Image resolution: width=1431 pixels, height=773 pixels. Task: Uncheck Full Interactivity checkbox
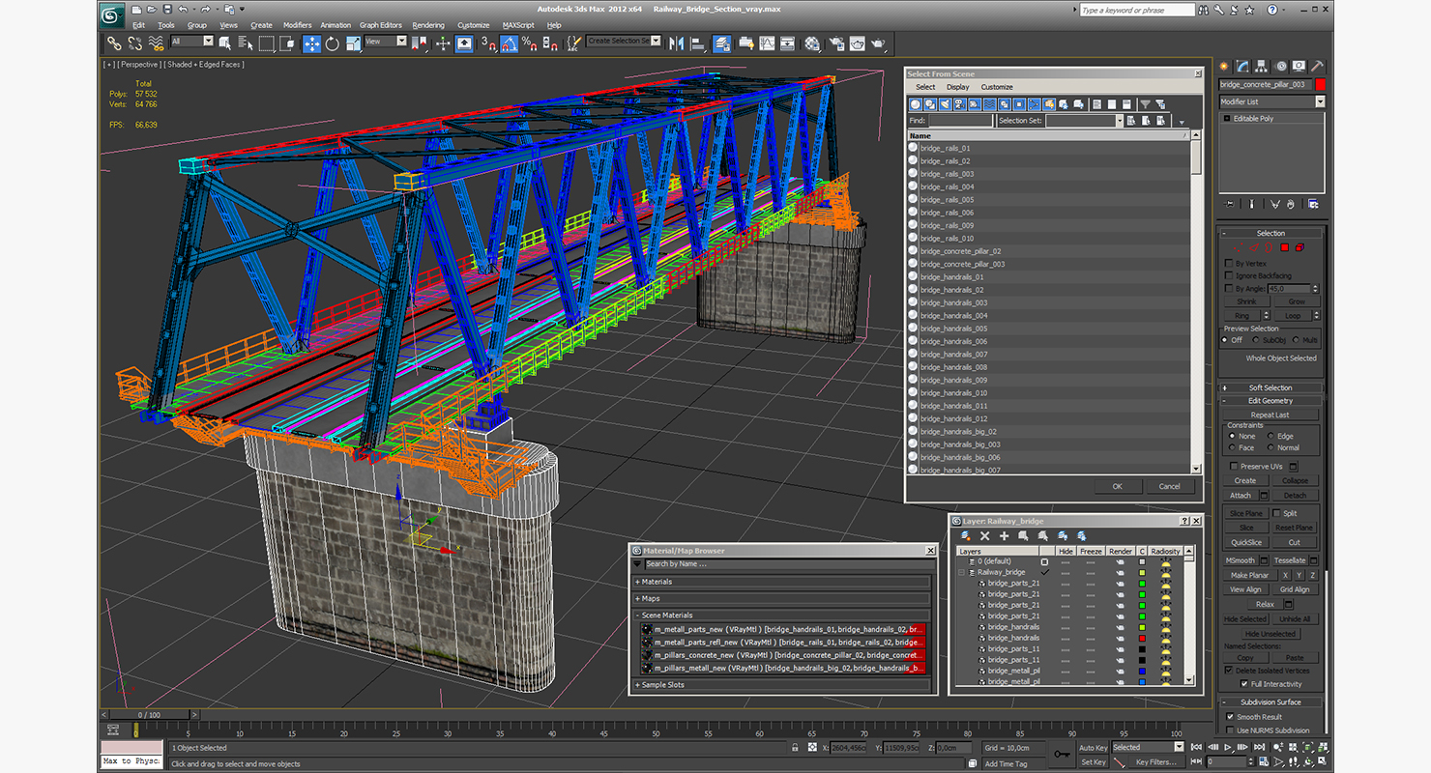[x=1242, y=683]
